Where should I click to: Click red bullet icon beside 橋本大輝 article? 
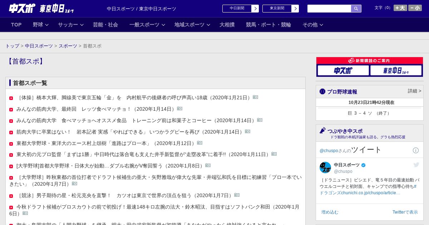(x=11, y=98)
